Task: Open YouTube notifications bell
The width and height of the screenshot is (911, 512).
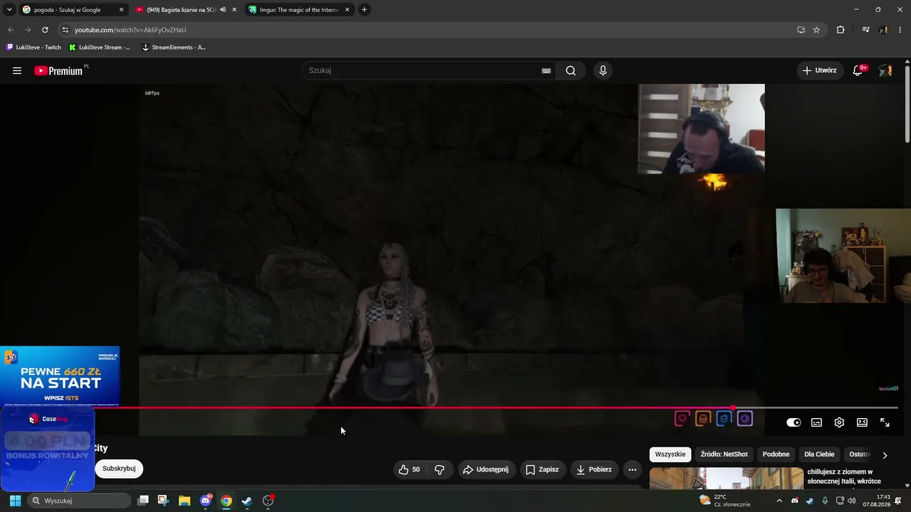Action: tap(858, 70)
